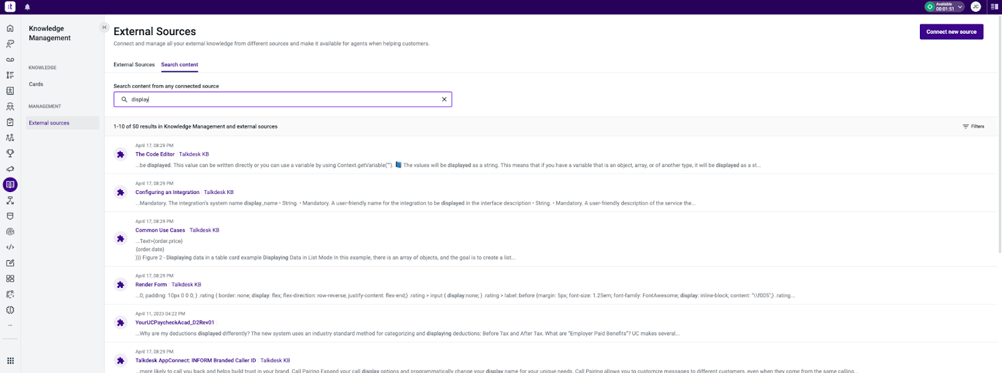Open the fingerprint sidebar icon
This screenshot has width=1002, height=373.
coord(10,232)
